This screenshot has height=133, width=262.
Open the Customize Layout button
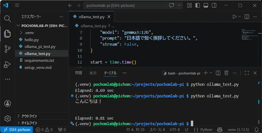(189, 5)
